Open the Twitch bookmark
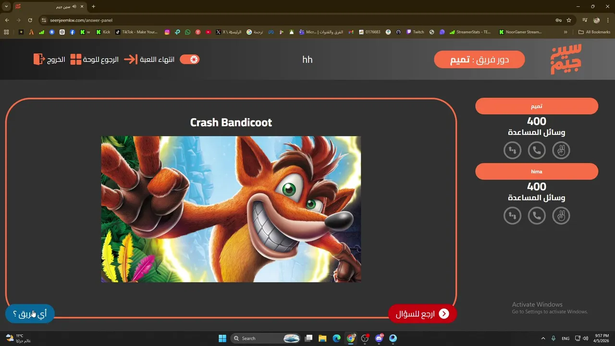The width and height of the screenshot is (615, 346). pos(415,32)
